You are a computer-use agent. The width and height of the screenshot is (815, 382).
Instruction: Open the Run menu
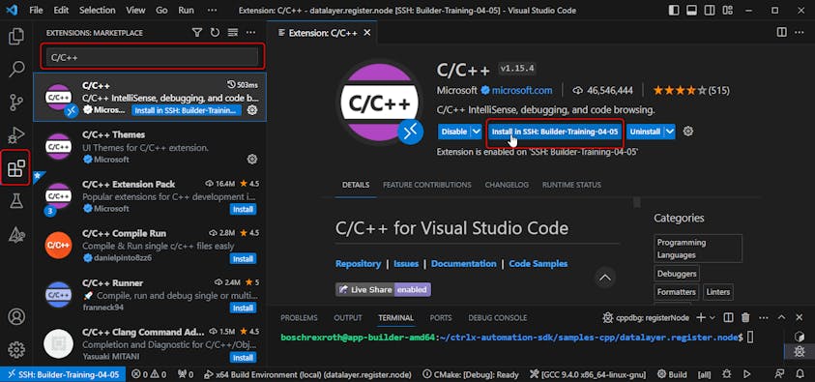186,10
